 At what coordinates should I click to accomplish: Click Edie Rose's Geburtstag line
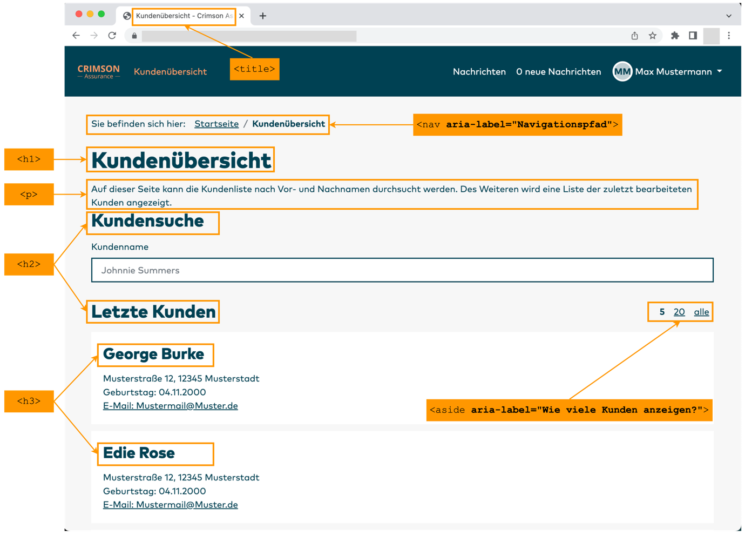pyautogui.click(x=154, y=491)
